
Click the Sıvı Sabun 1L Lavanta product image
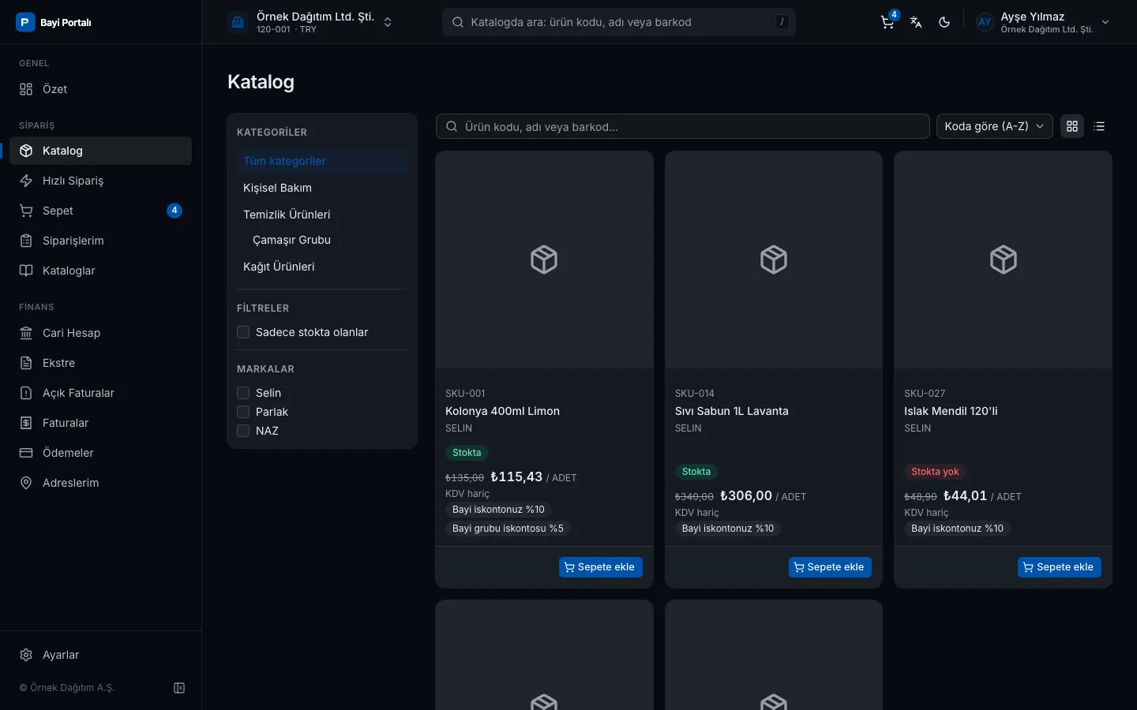(774, 260)
